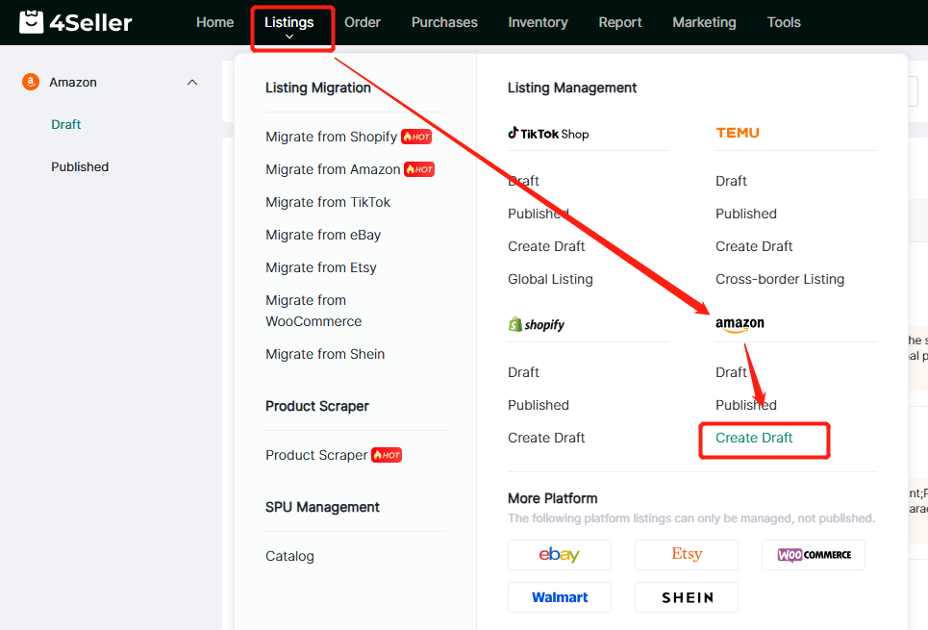Click Migrate from TikTok
928x630 pixels.
point(328,203)
